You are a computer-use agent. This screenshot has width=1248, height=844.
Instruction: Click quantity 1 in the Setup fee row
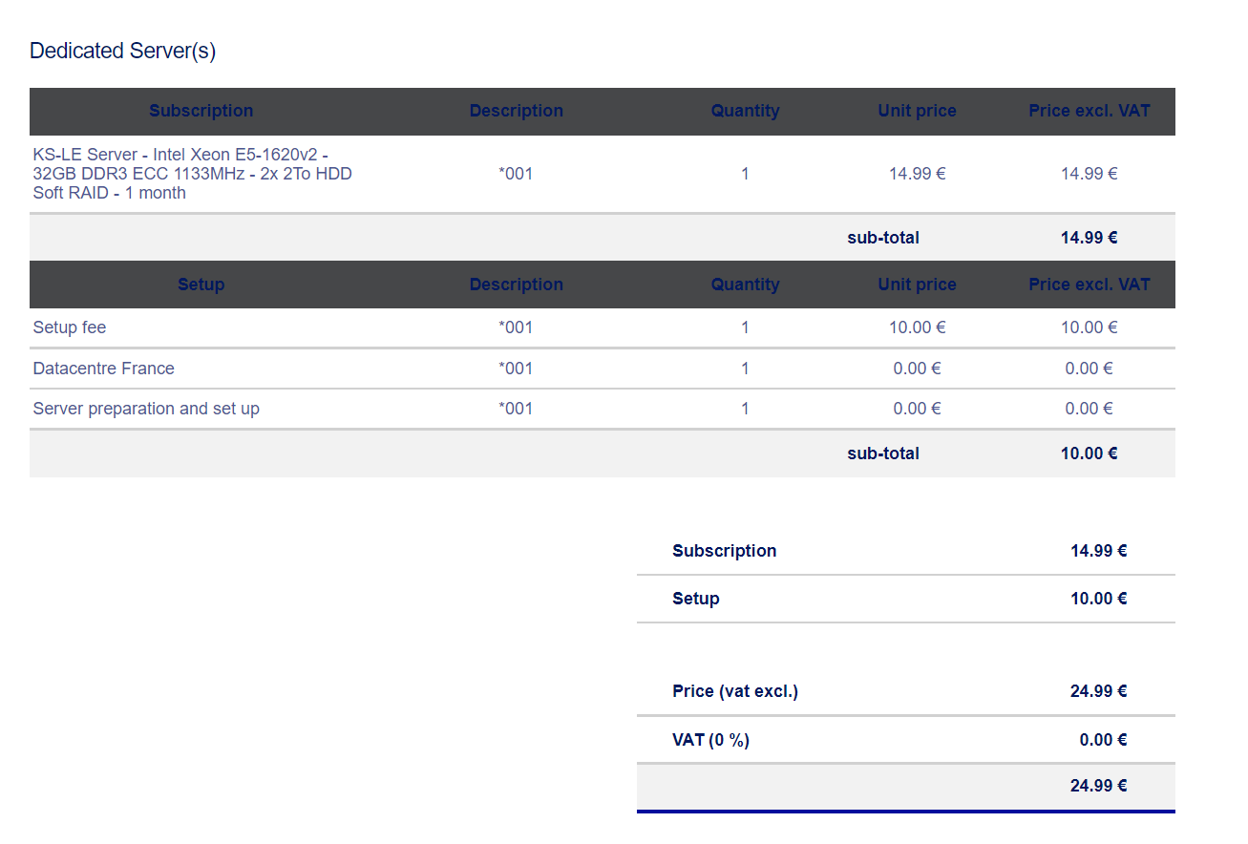pos(746,327)
